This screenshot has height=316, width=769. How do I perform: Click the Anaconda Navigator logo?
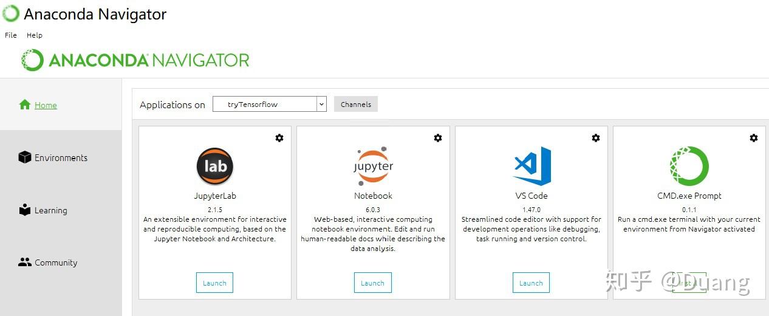[135, 60]
